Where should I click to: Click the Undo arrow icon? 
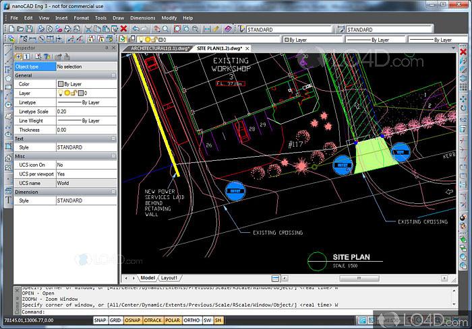tap(136, 29)
